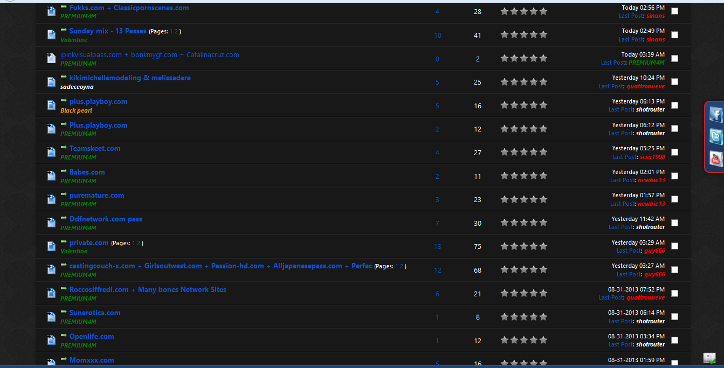This screenshot has width=724, height=368.
Task: Click author Black pearl under plus.playboy.com
Action: point(76,110)
